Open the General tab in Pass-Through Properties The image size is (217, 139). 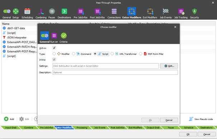click(x=7, y=13)
